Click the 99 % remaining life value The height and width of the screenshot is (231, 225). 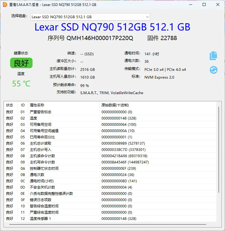pyautogui.click(x=84, y=85)
